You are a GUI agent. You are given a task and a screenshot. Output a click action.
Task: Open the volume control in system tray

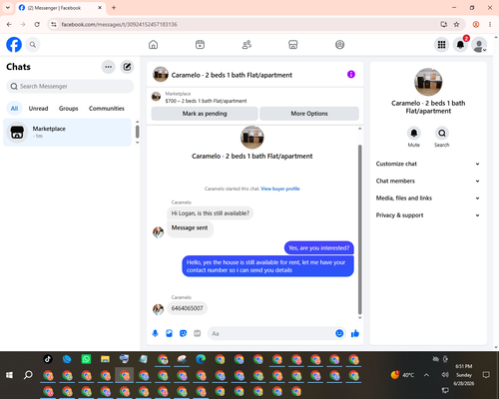pos(445,375)
